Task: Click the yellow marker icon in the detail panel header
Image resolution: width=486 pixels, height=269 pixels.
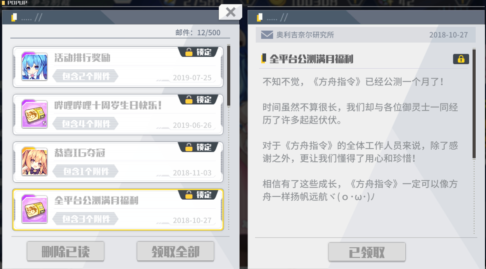Action: pyautogui.click(x=260, y=17)
